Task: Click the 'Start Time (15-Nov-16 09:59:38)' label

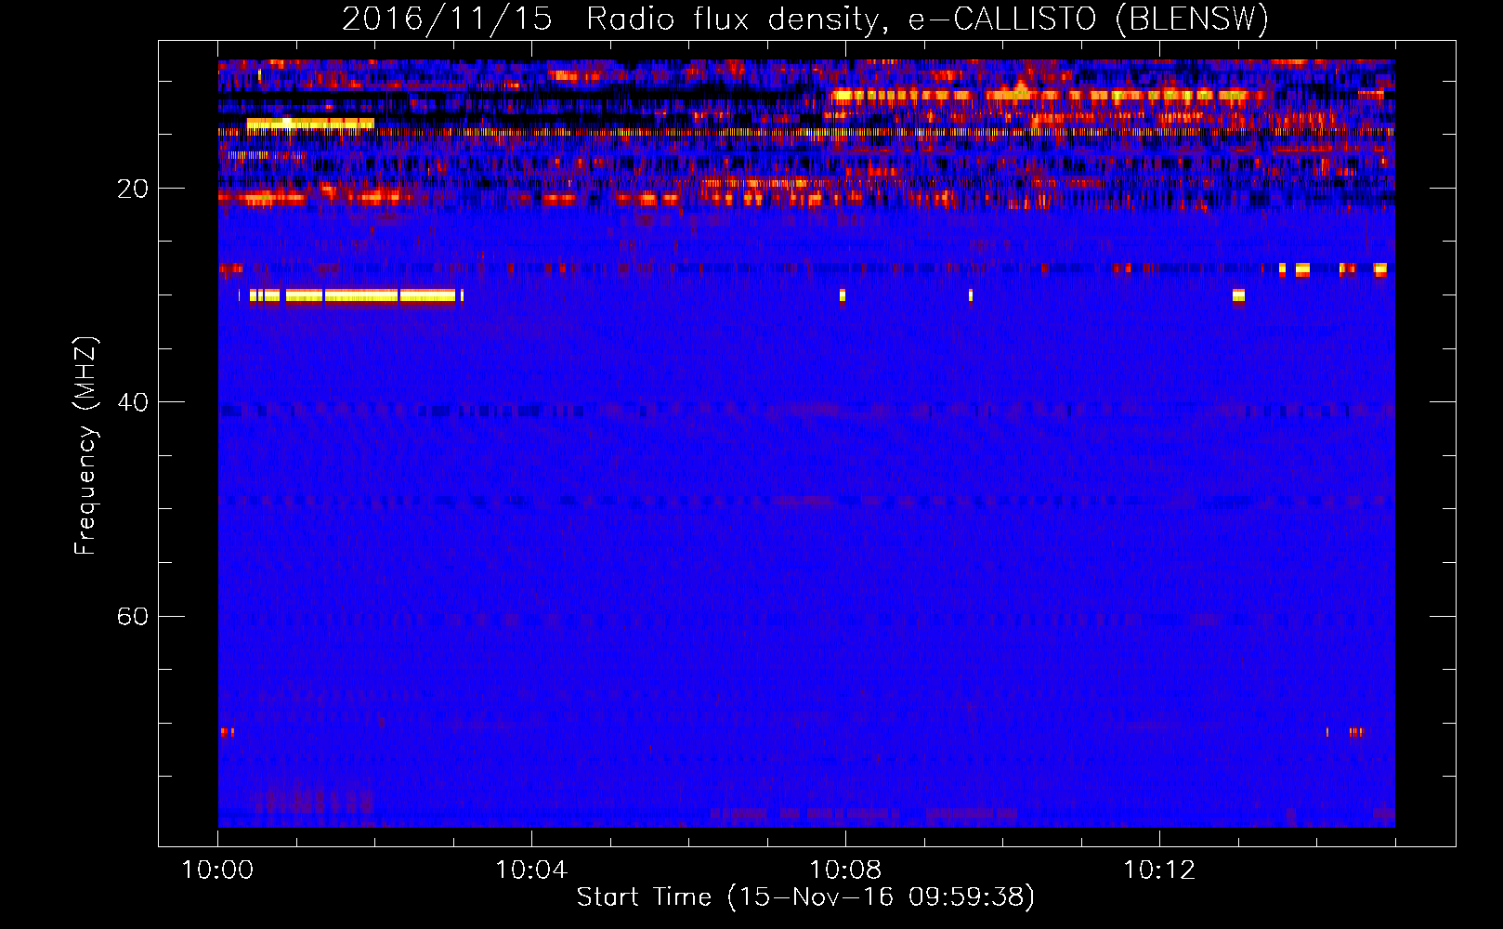Action: (805, 897)
